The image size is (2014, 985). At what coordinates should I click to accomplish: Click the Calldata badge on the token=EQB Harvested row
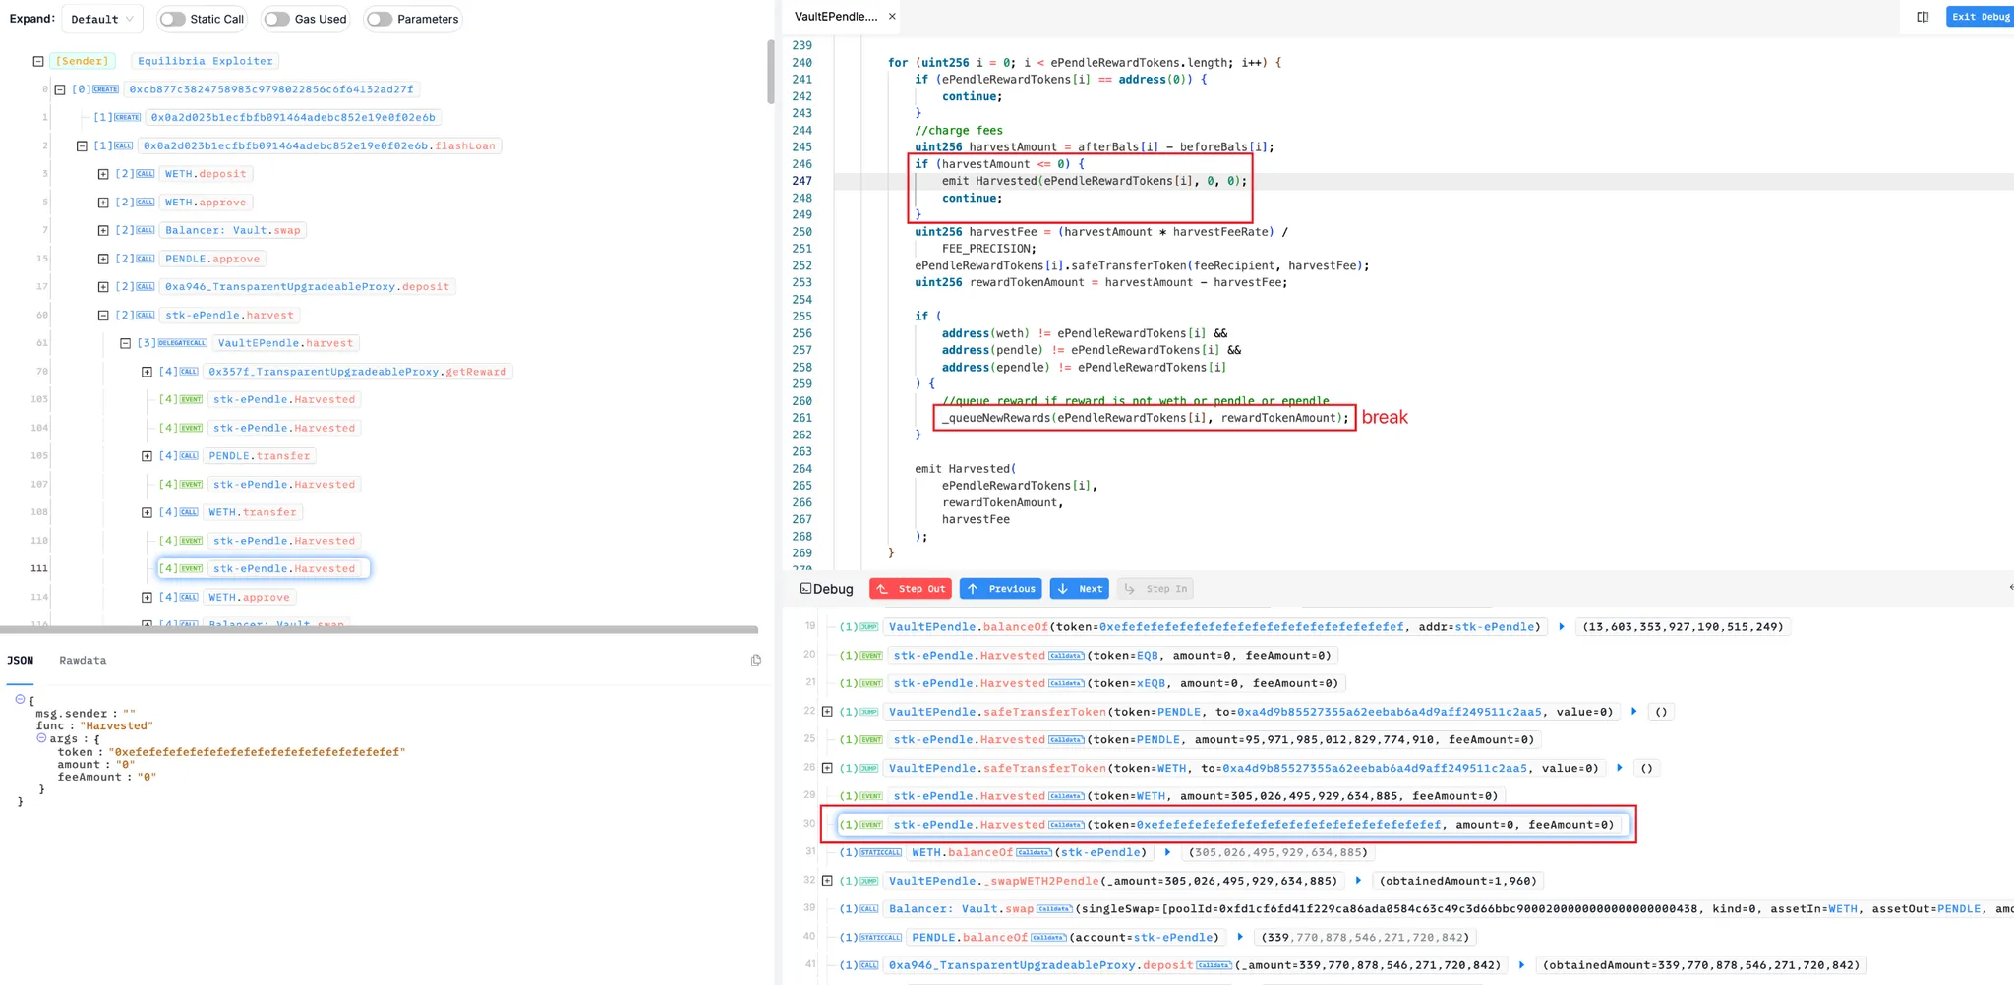(1067, 656)
